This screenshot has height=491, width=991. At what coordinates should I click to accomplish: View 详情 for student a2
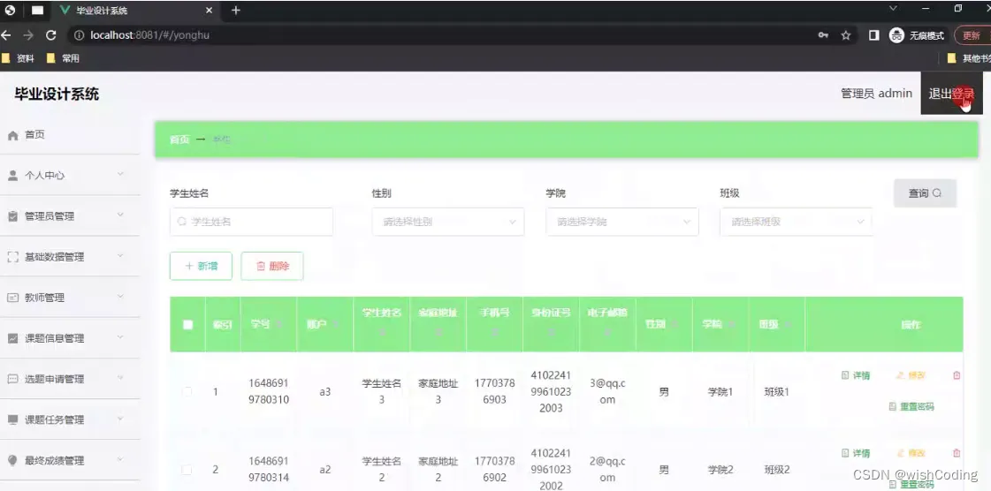[x=857, y=453]
